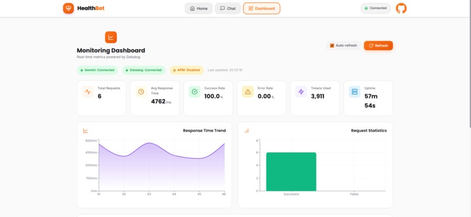
Task: Open the GitHub icon link
Action: pyautogui.click(x=401, y=8)
